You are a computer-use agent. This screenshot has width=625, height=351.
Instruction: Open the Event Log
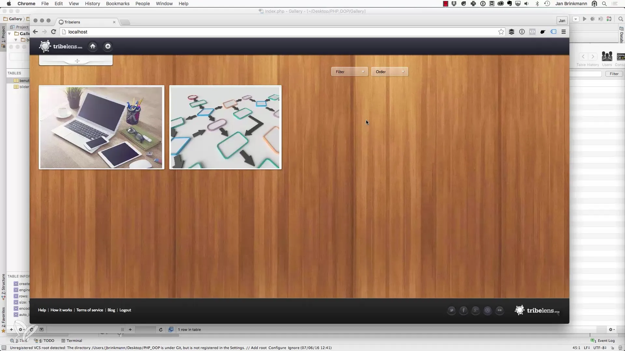(603, 341)
